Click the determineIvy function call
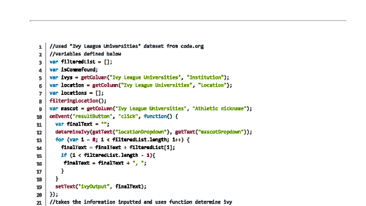The width and height of the screenshot is (366, 206). point(154,132)
